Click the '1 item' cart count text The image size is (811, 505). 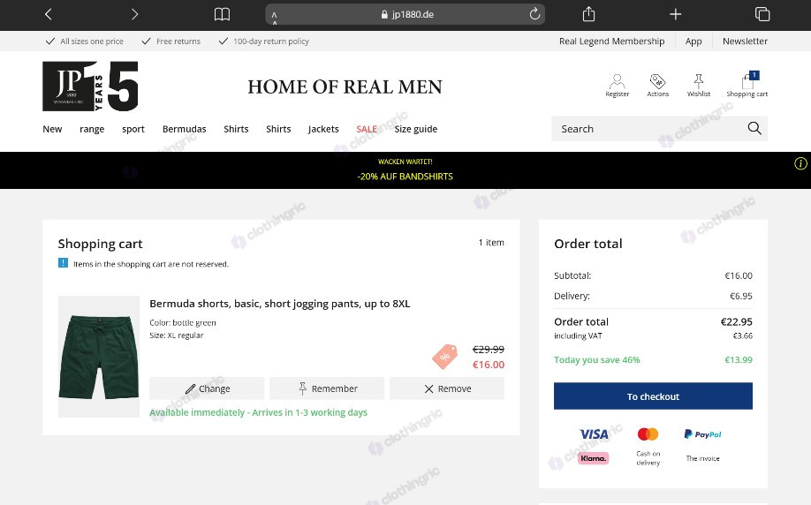pyautogui.click(x=491, y=243)
